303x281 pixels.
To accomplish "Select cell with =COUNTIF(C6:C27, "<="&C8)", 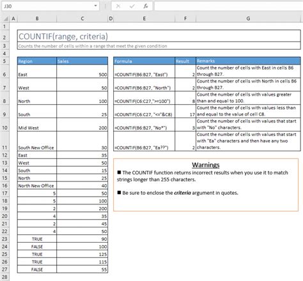I will click(x=144, y=111).
